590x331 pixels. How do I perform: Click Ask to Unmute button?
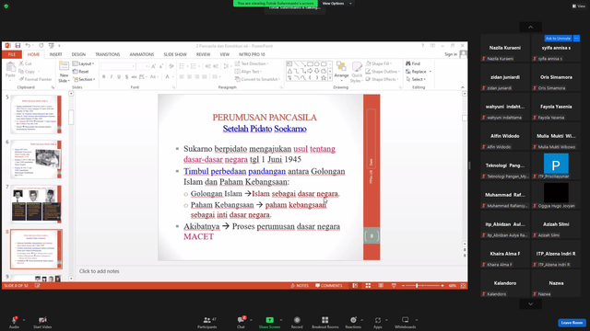click(558, 39)
